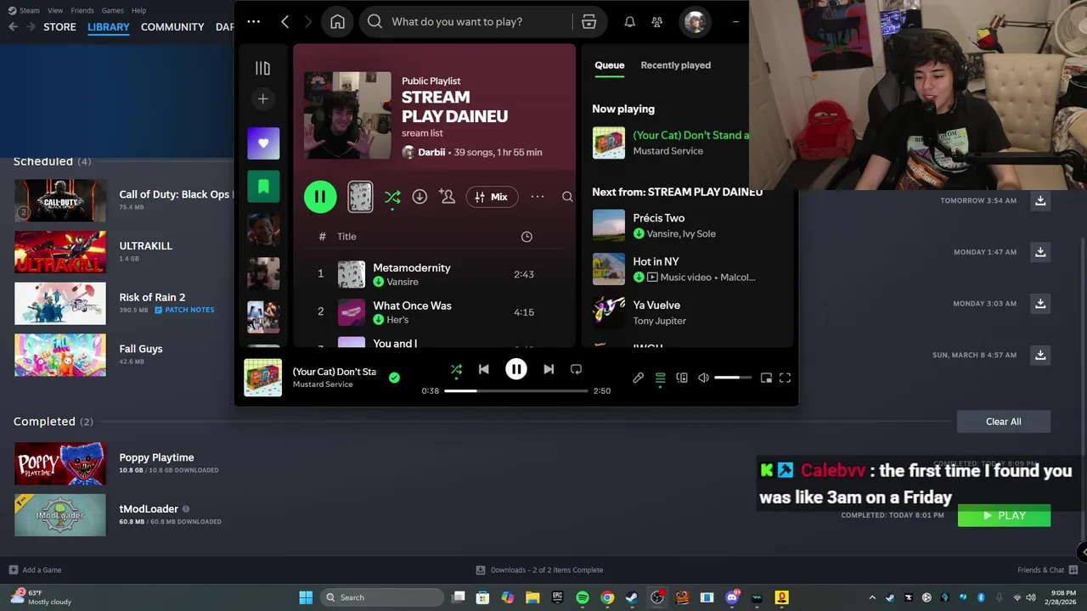The height and width of the screenshot is (611, 1087).
Task: Click download icon for Risk of Rain 2
Action: [1040, 303]
